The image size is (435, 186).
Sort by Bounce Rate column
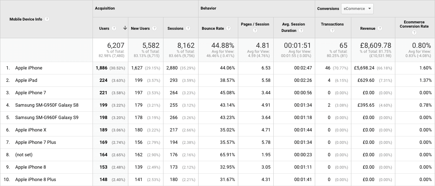(213, 28)
